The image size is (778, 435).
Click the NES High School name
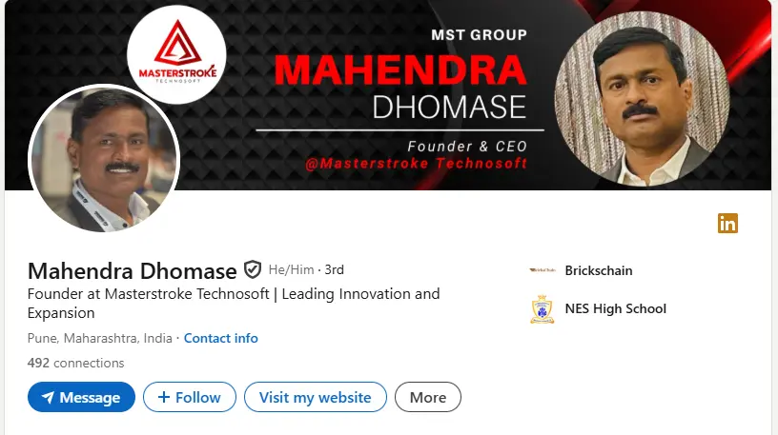point(615,308)
